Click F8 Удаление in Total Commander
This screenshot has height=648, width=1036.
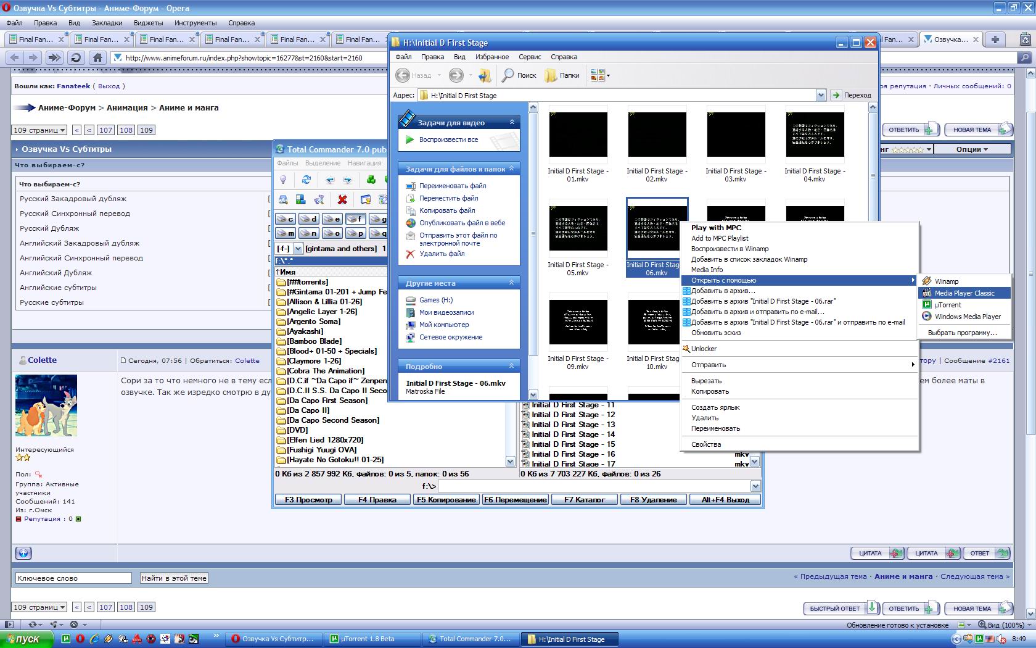pos(654,500)
